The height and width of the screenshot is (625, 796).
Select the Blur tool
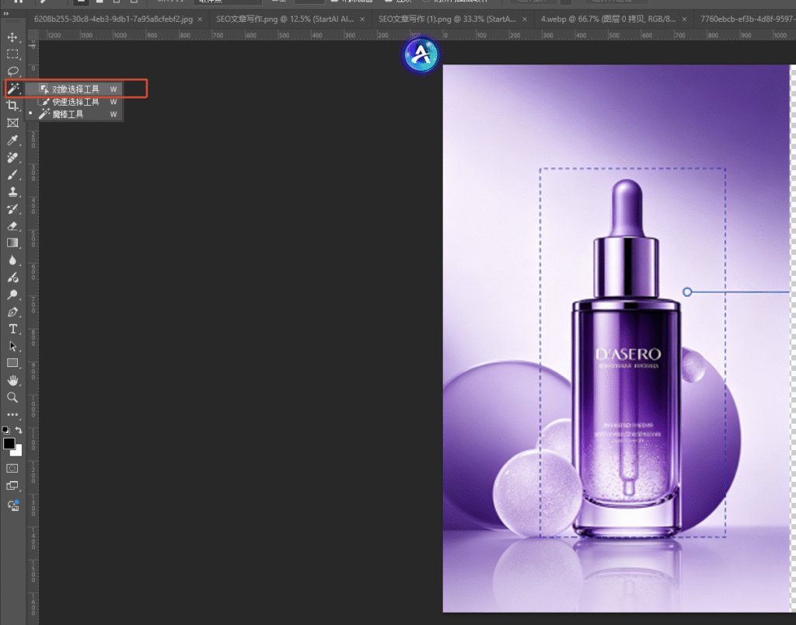pos(12,260)
